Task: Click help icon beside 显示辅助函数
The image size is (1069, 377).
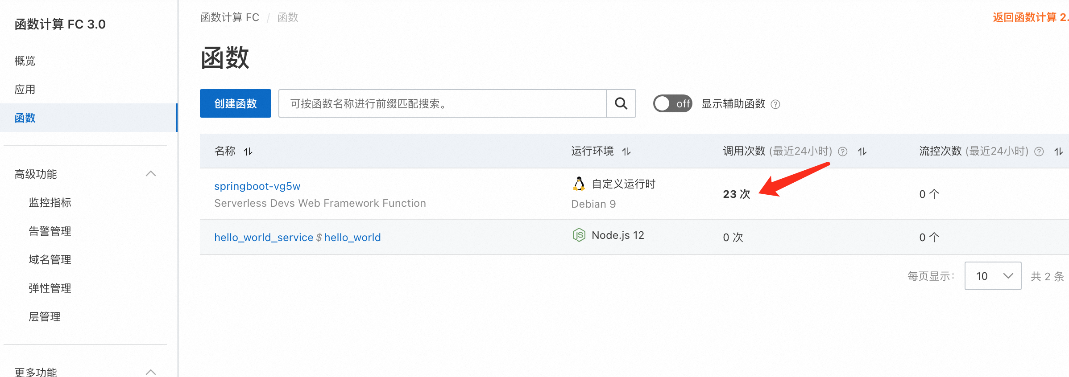Action: pyautogui.click(x=775, y=104)
